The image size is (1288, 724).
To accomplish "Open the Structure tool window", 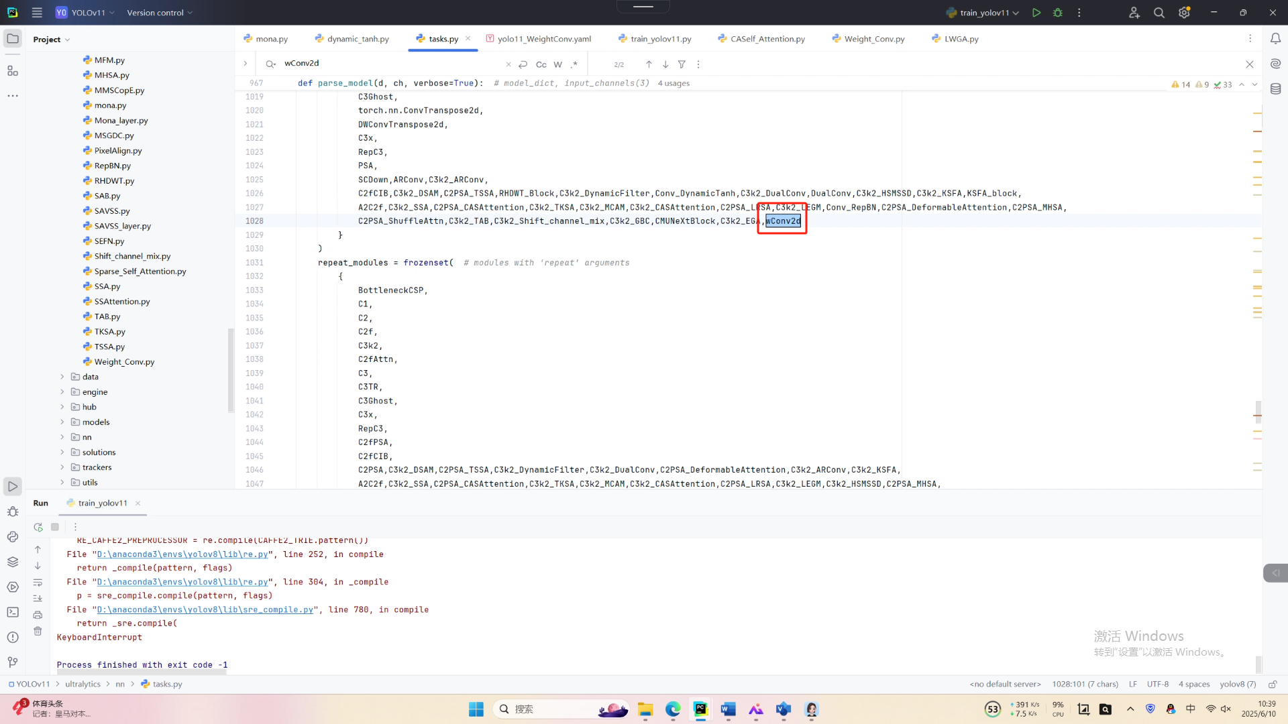I will (13, 71).
